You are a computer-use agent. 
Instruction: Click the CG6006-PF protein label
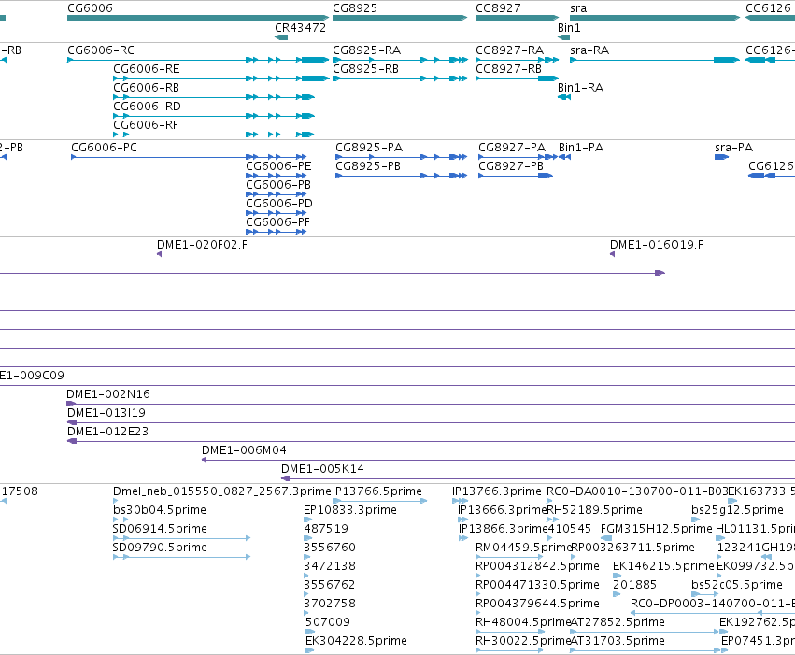277,222
